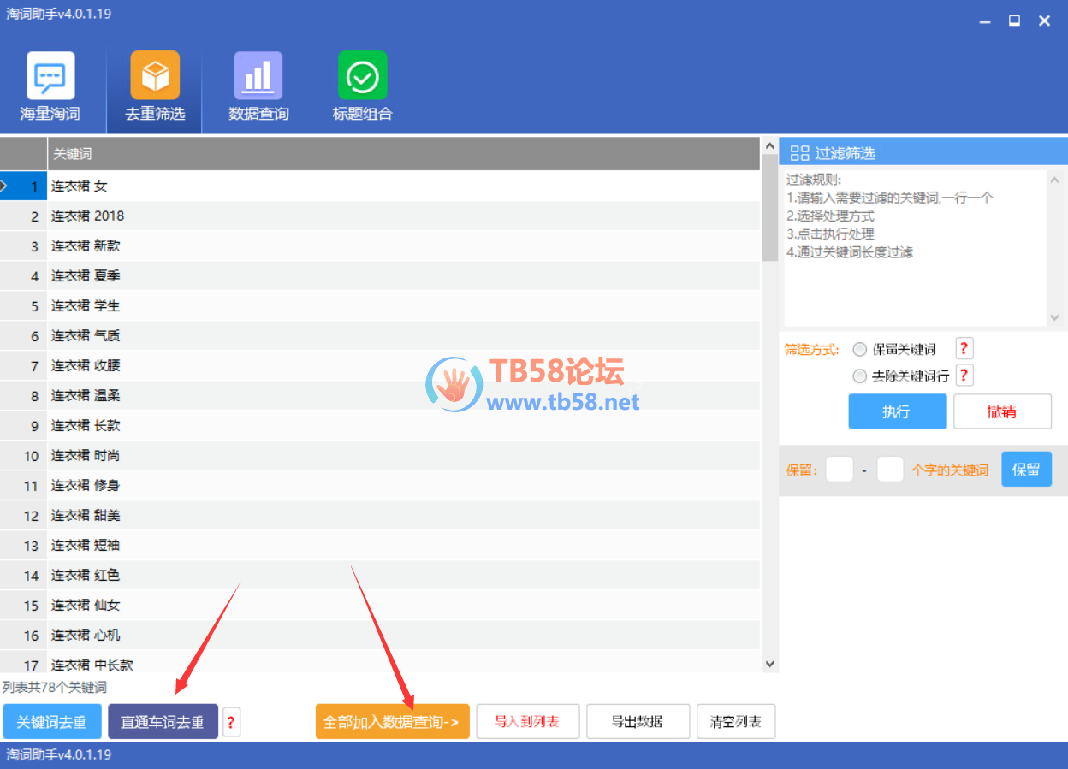Image resolution: width=1068 pixels, height=769 pixels.
Task: Open the 海量淘词 module icon
Action: pyautogui.click(x=50, y=76)
